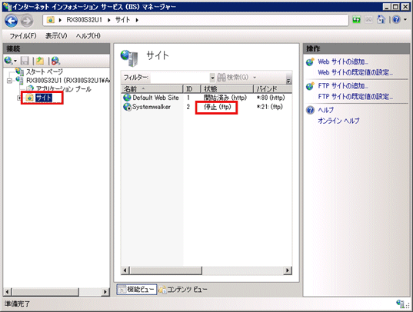Click the site list horizontal scrollbar right arrow
Viewport: 413px width, 312px height.
(x=288, y=271)
